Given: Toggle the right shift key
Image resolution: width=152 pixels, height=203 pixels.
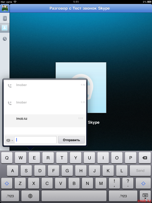Looking at the screenshot, I should pyautogui.click(x=143, y=183).
